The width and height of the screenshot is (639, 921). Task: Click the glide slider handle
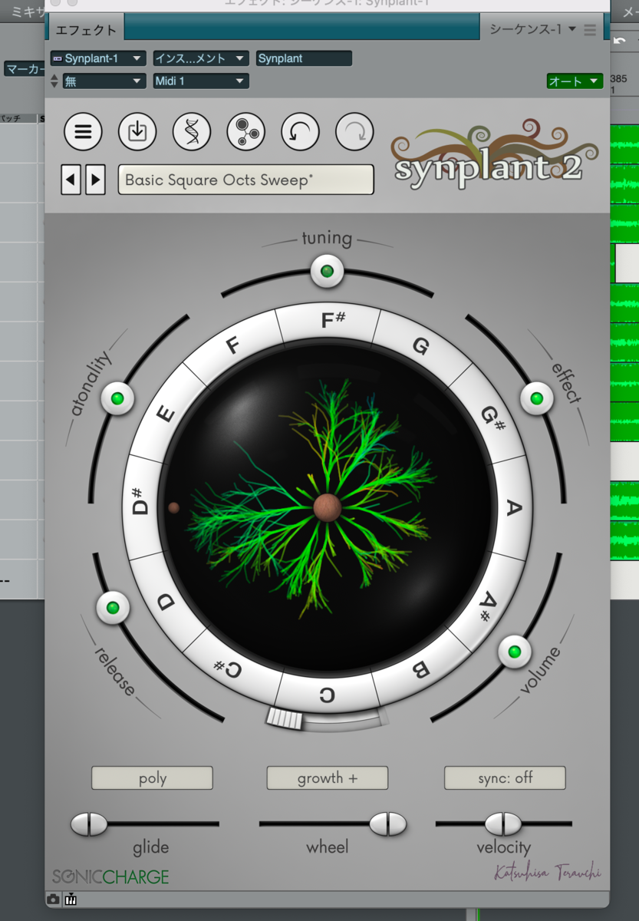point(89,824)
